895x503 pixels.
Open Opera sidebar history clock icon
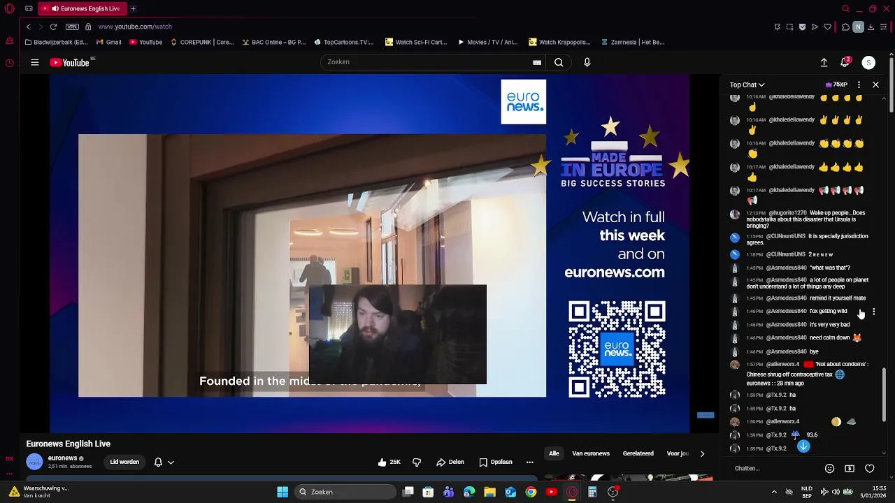tap(9, 63)
